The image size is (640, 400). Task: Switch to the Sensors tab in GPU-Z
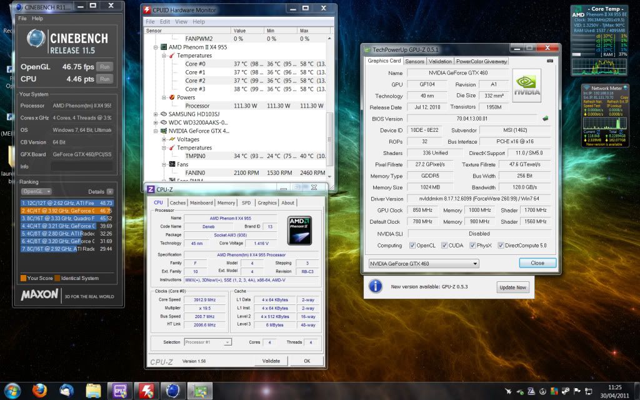pos(414,61)
